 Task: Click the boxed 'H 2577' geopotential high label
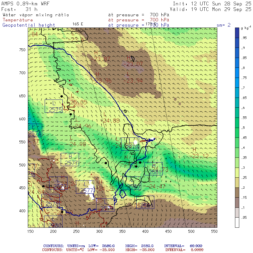70,159
